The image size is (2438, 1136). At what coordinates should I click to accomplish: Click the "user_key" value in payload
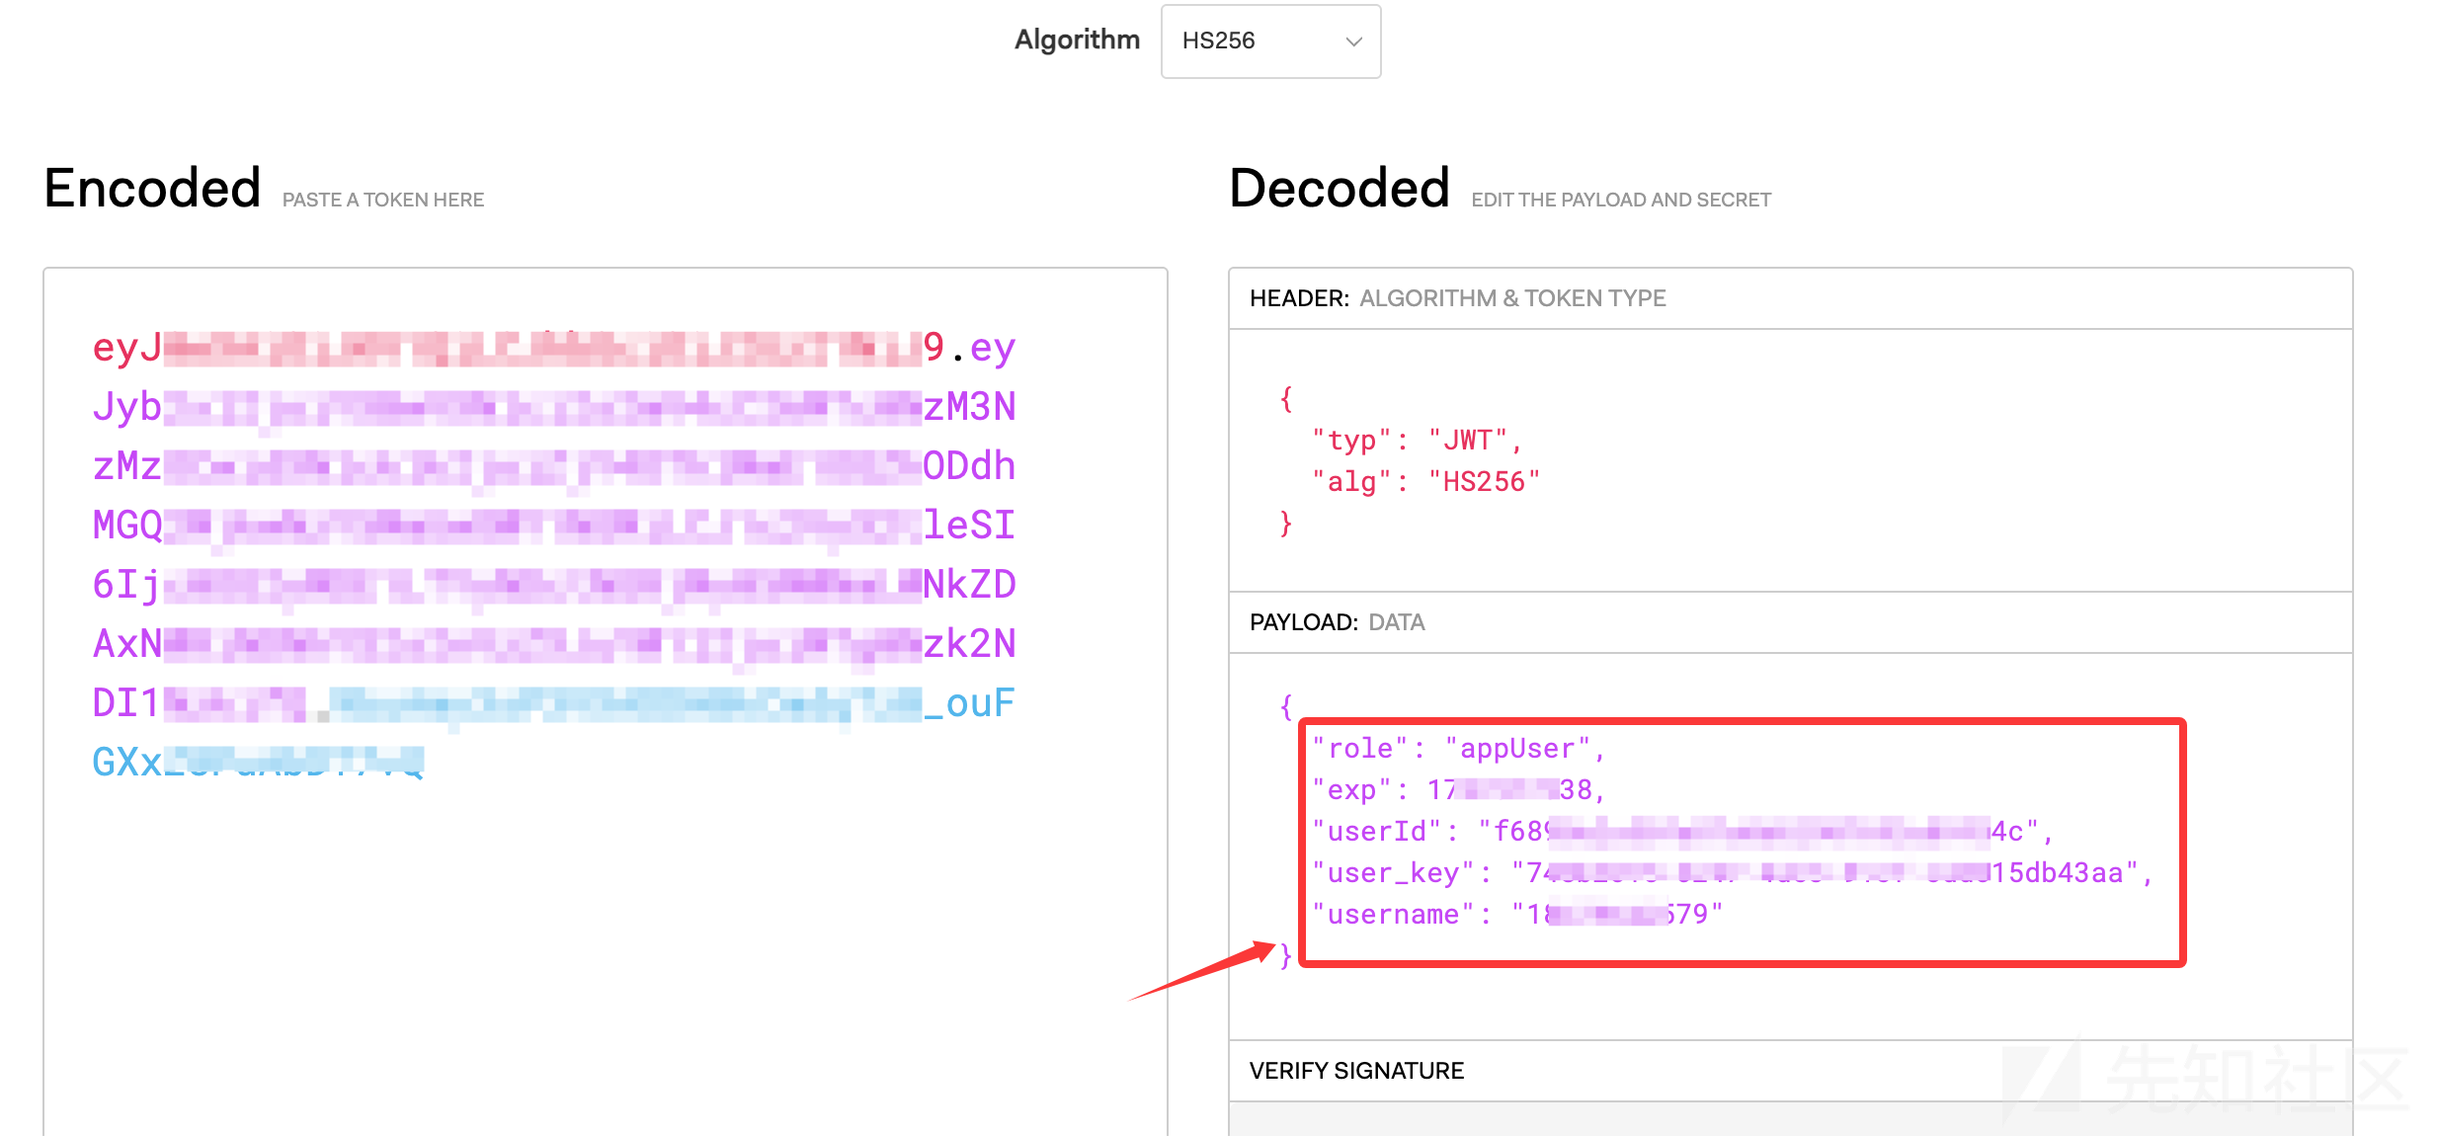click(x=1828, y=873)
